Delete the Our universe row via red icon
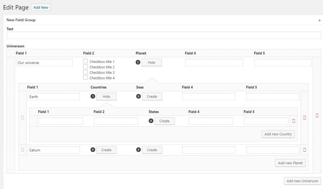323x189 pixels. 317,115
